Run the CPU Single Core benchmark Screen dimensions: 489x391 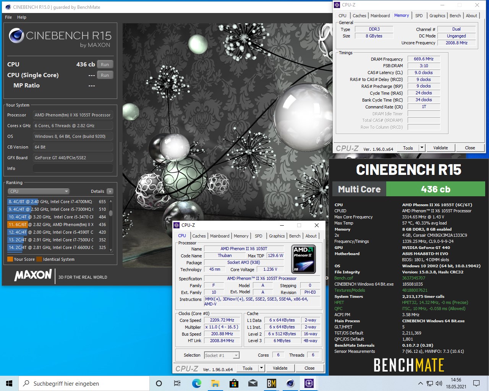[x=105, y=75]
